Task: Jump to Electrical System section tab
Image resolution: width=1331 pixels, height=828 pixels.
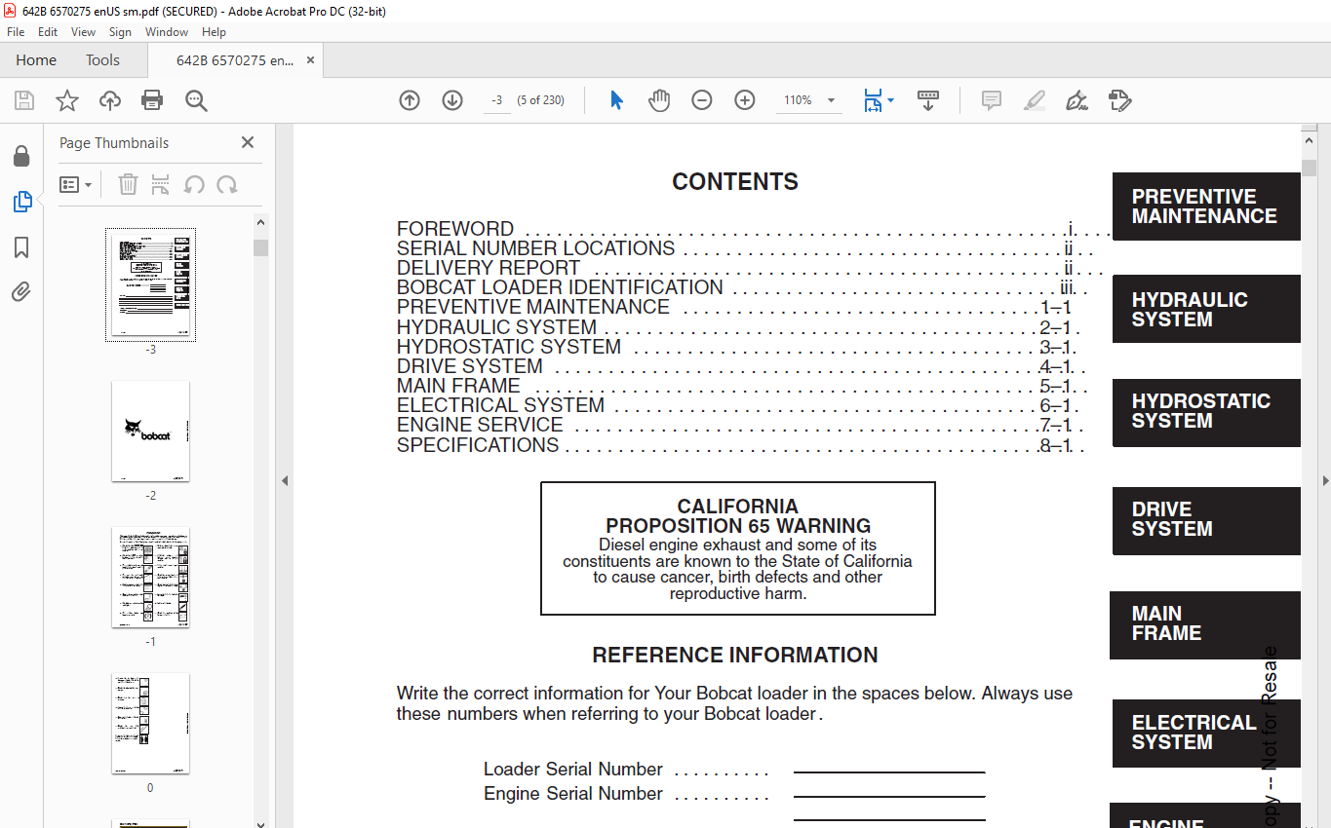Action: [1206, 733]
